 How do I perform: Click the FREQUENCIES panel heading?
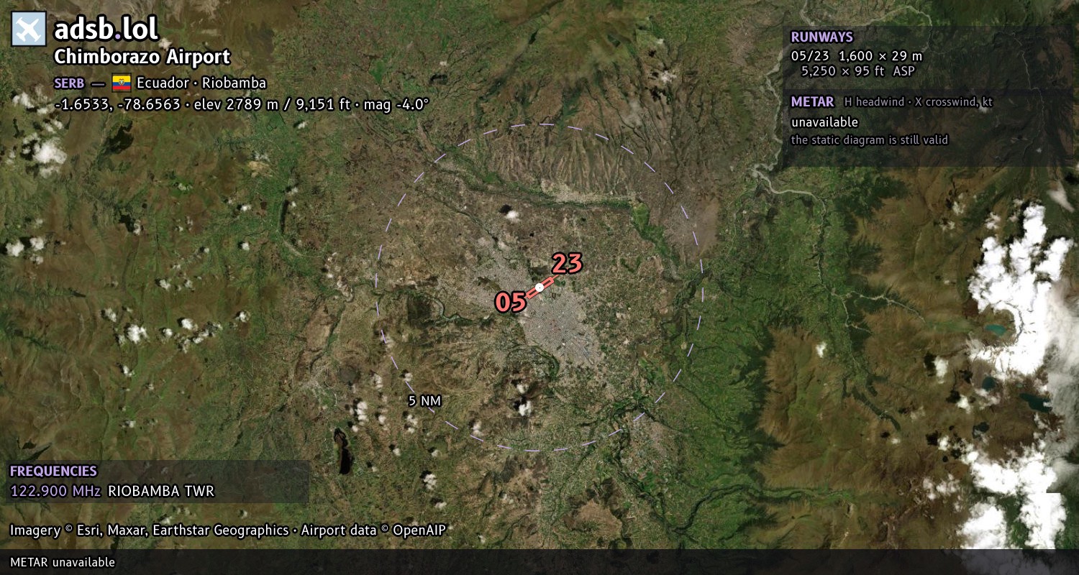[53, 471]
